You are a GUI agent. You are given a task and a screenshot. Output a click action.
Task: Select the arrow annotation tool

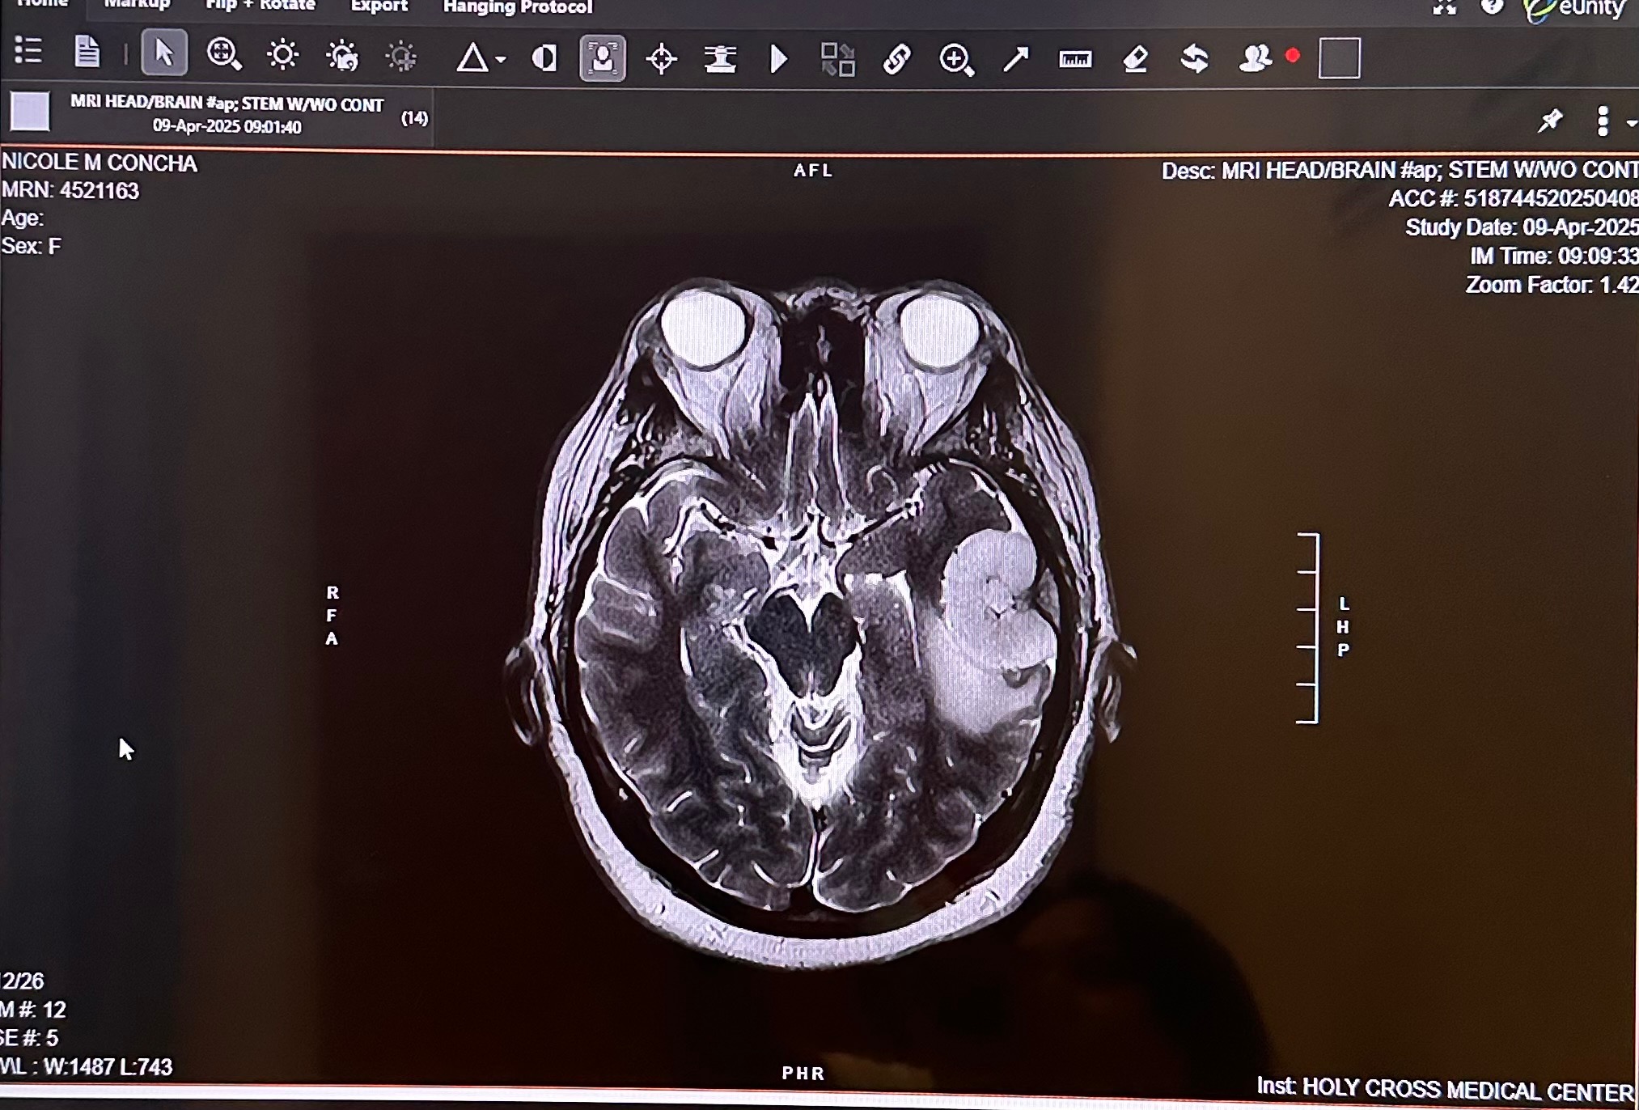coord(1016,58)
